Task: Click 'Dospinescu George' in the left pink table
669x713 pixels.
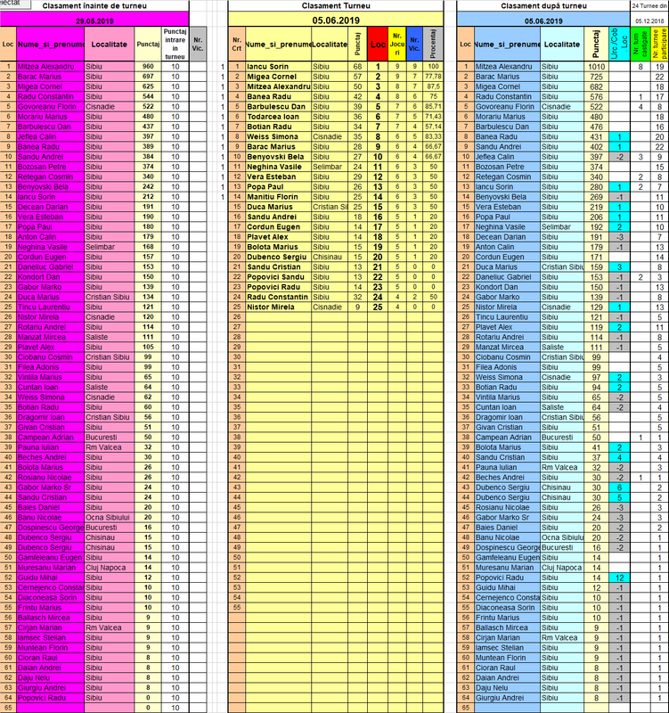Action: tap(51, 528)
